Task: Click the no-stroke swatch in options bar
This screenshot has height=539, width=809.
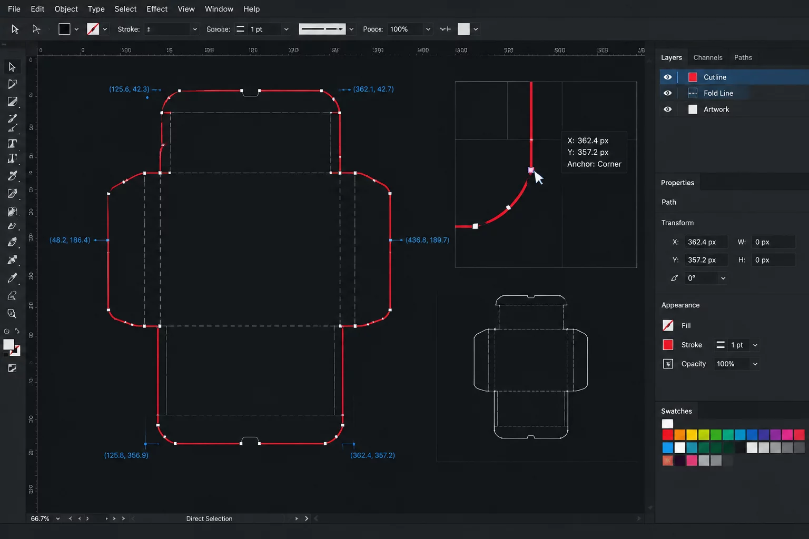Action: [93, 29]
